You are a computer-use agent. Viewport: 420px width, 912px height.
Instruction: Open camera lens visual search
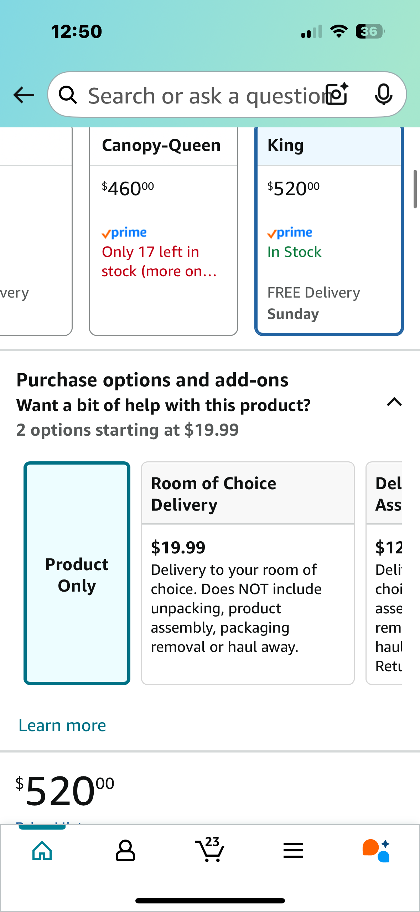coord(337,94)
